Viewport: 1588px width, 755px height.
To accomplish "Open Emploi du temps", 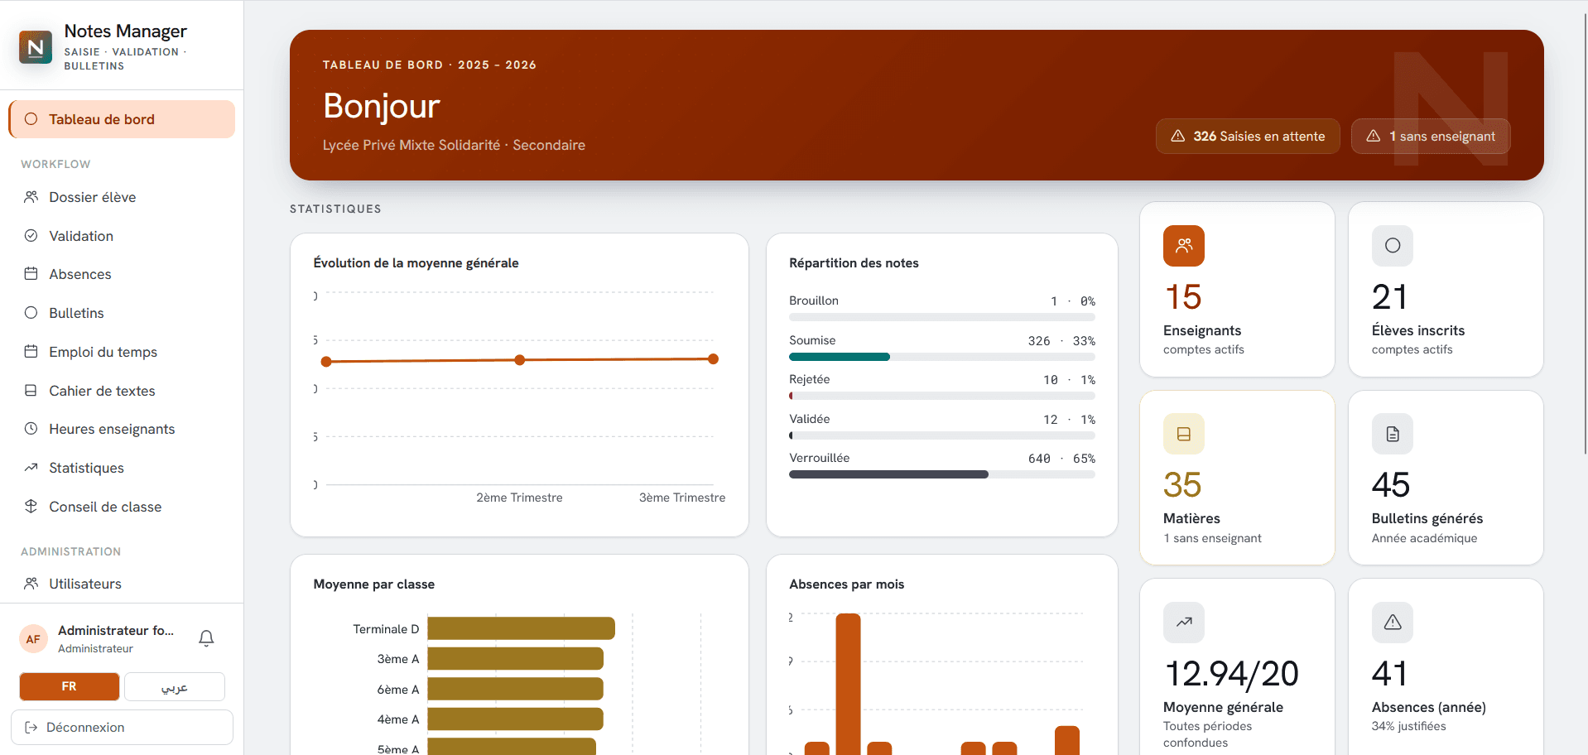I will tap(122, 352).
